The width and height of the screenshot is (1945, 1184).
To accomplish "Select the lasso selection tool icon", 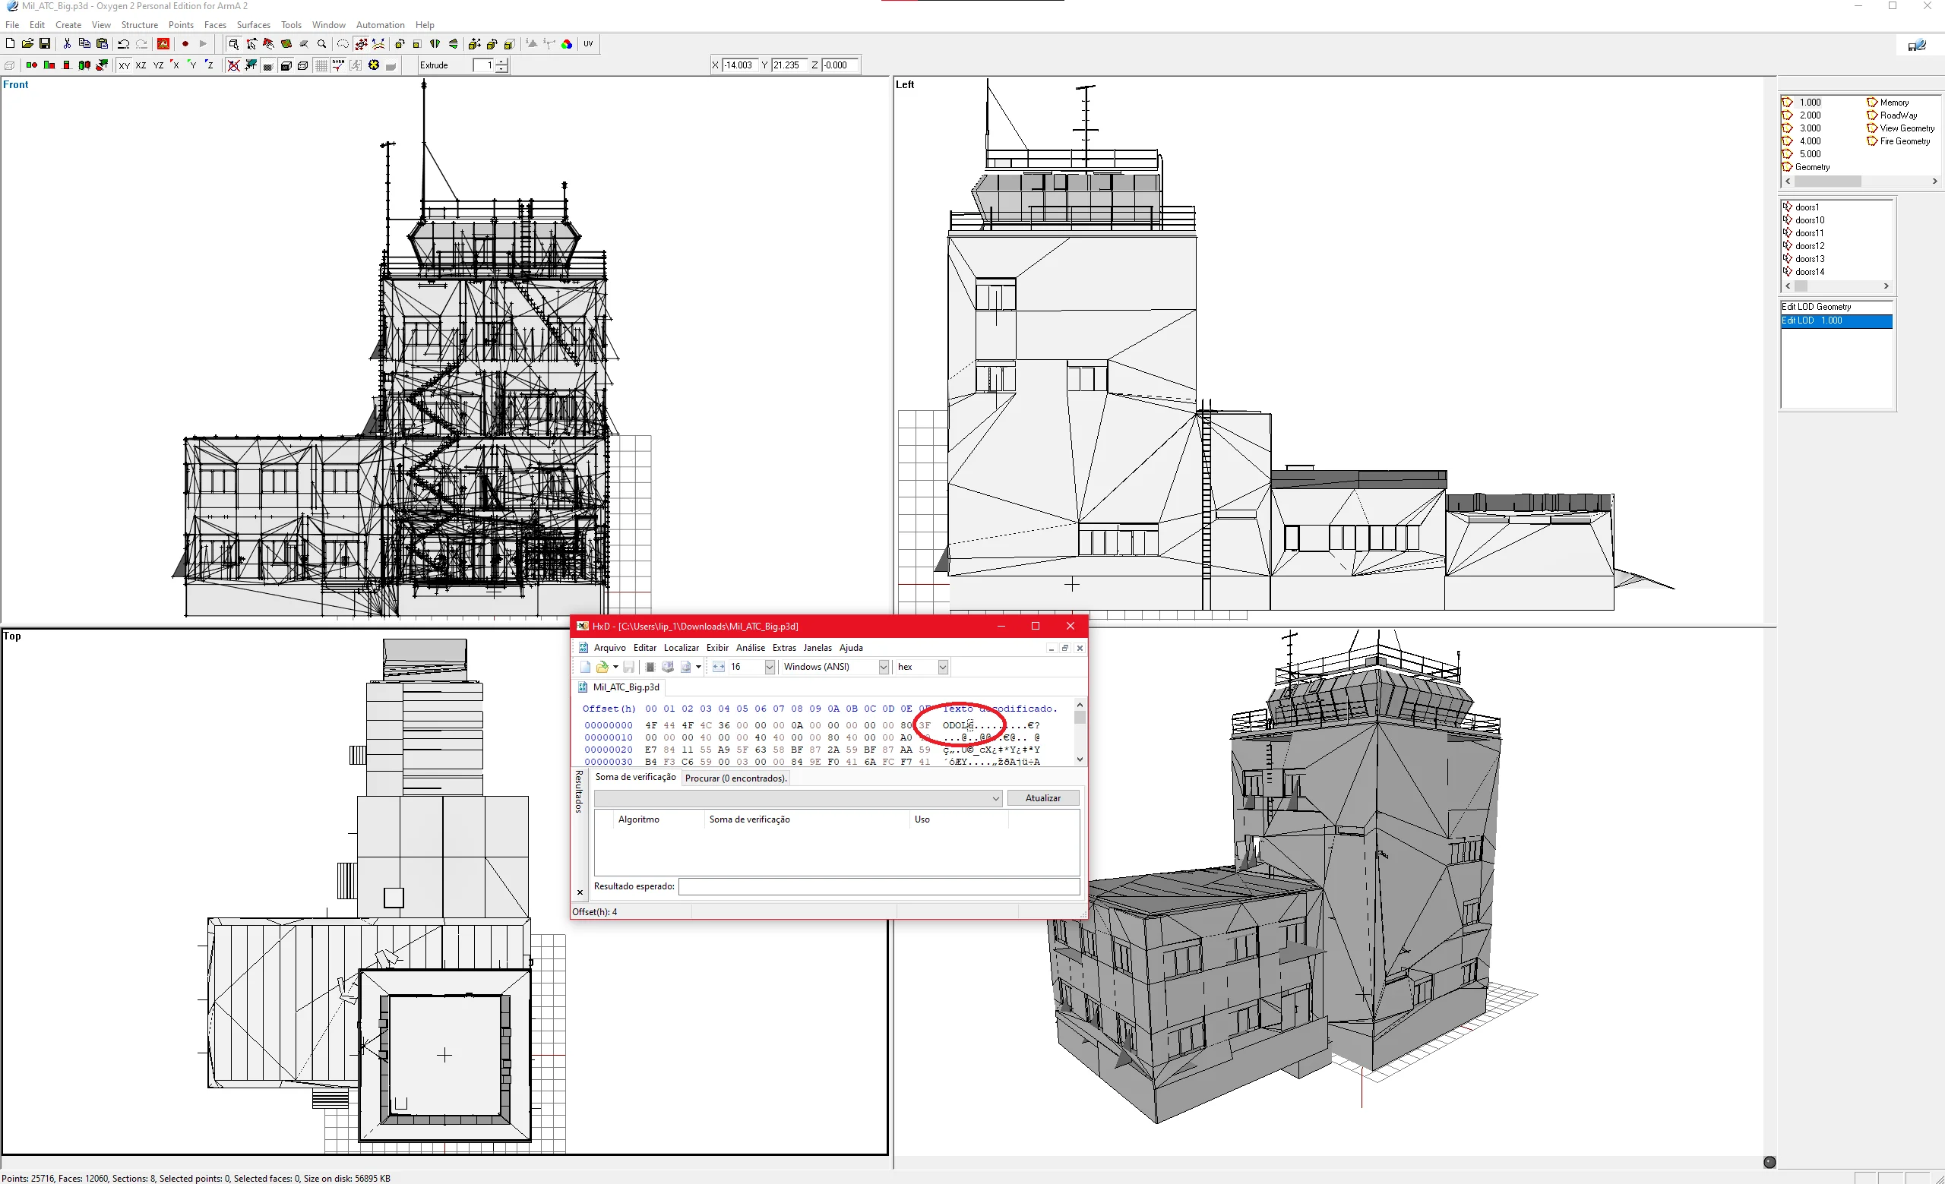I will coord(343,44).
